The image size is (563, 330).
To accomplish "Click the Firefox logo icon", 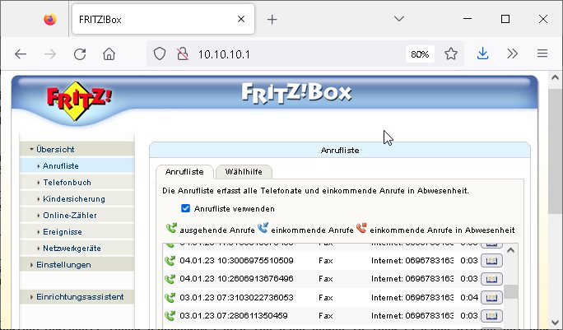I will (x=50, y=19).
